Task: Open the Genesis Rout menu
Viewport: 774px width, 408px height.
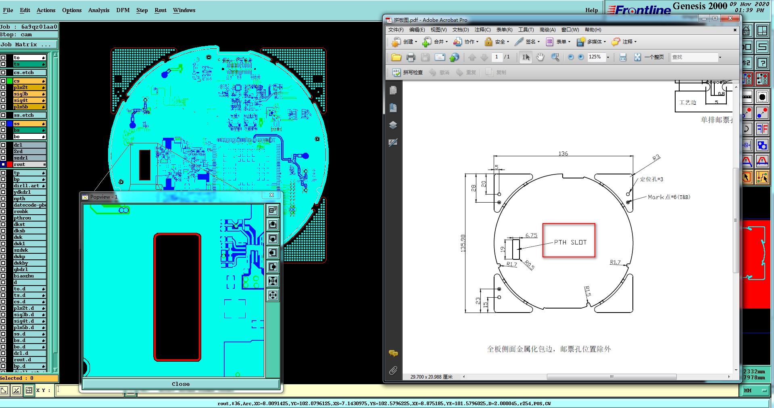Action: click(x=161, y=10)
